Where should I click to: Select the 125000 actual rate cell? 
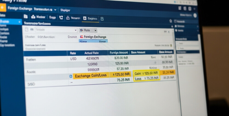(x=92, y=64)
